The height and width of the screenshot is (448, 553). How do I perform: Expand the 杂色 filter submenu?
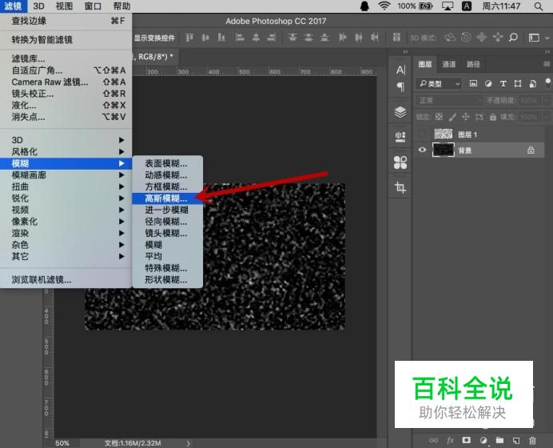pyautogui.click(x=66, y=245)
